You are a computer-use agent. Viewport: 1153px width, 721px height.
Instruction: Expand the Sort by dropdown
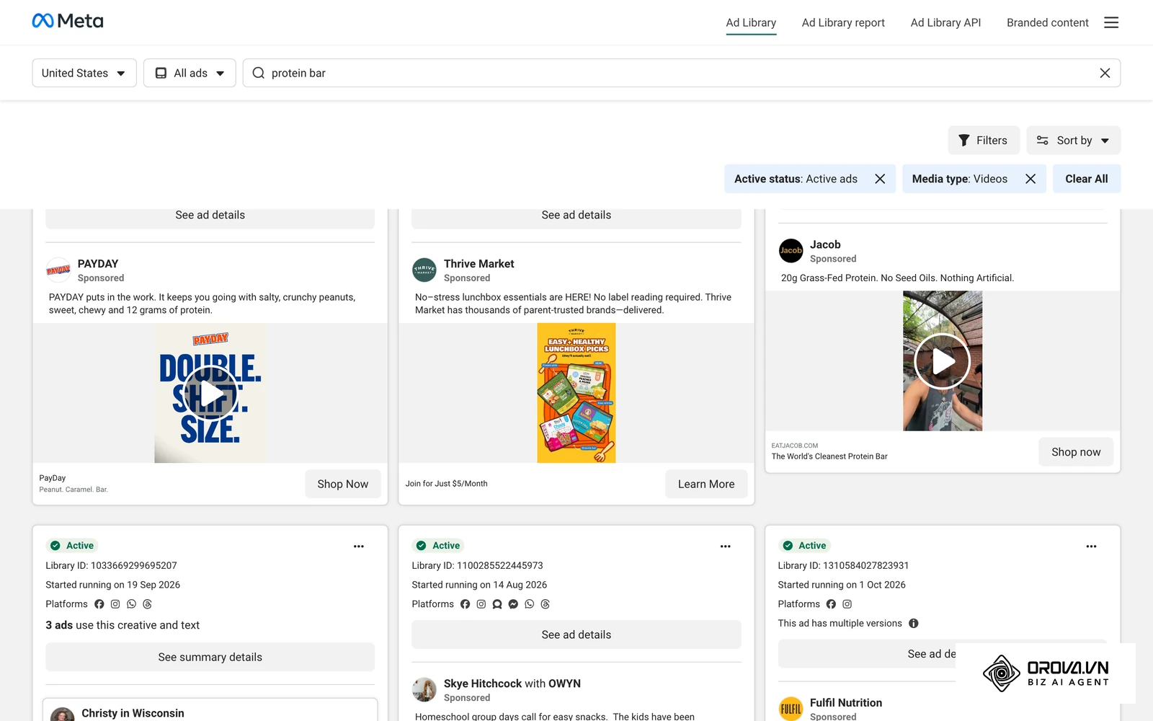click(x=1073, y=141)
